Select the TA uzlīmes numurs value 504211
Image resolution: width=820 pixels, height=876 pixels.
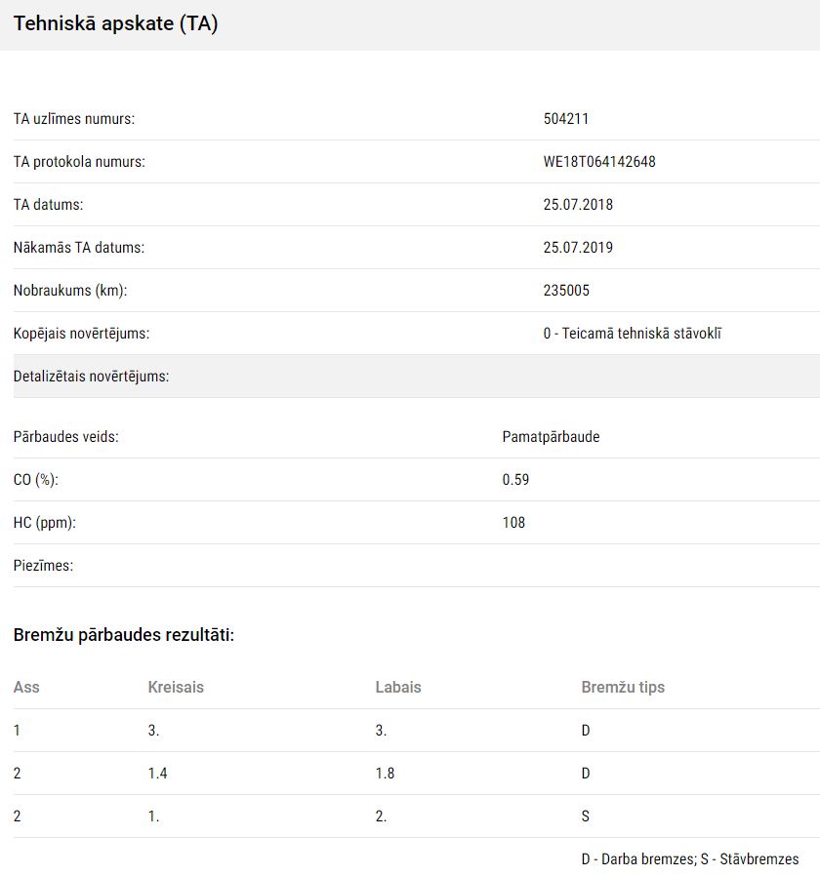pos(565,118)
